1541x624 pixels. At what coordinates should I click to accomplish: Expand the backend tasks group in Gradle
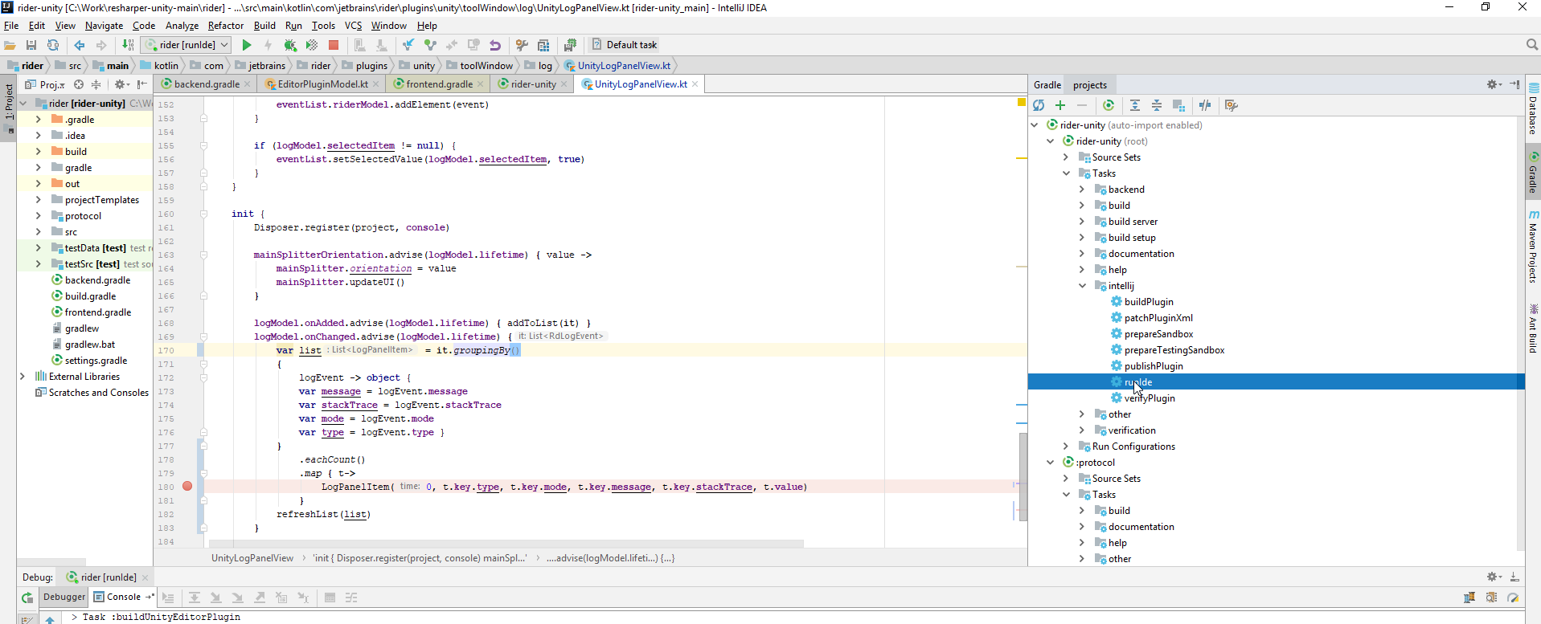[1082, 190]
